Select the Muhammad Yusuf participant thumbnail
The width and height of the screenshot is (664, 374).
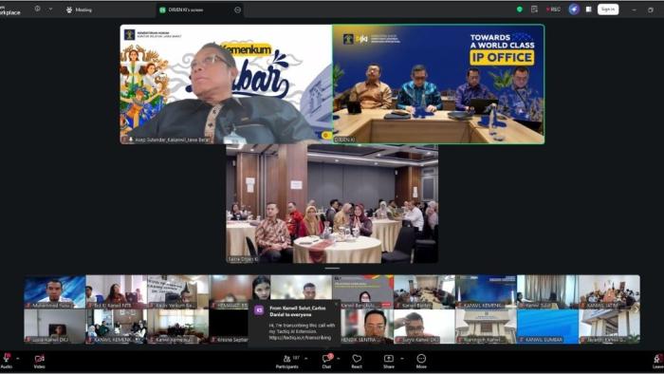coord(55,291)
